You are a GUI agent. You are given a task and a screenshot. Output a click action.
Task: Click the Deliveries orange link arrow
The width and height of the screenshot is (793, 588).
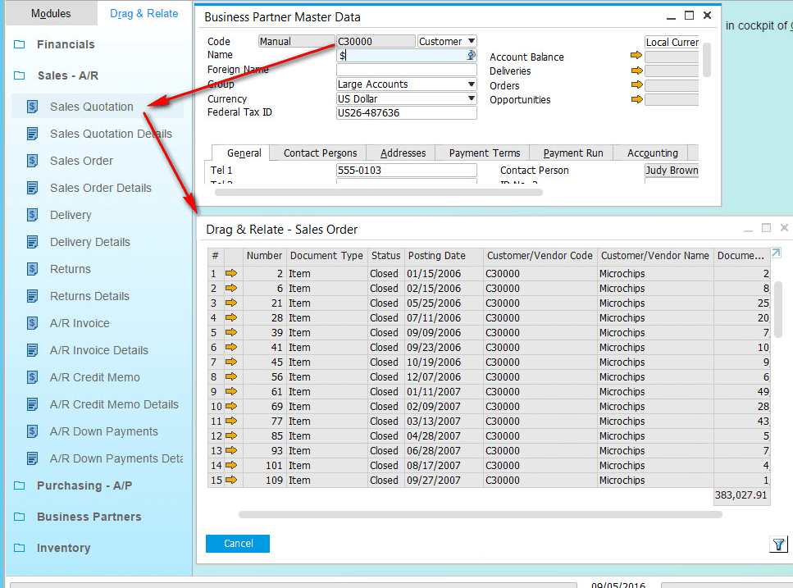[636, 71]
